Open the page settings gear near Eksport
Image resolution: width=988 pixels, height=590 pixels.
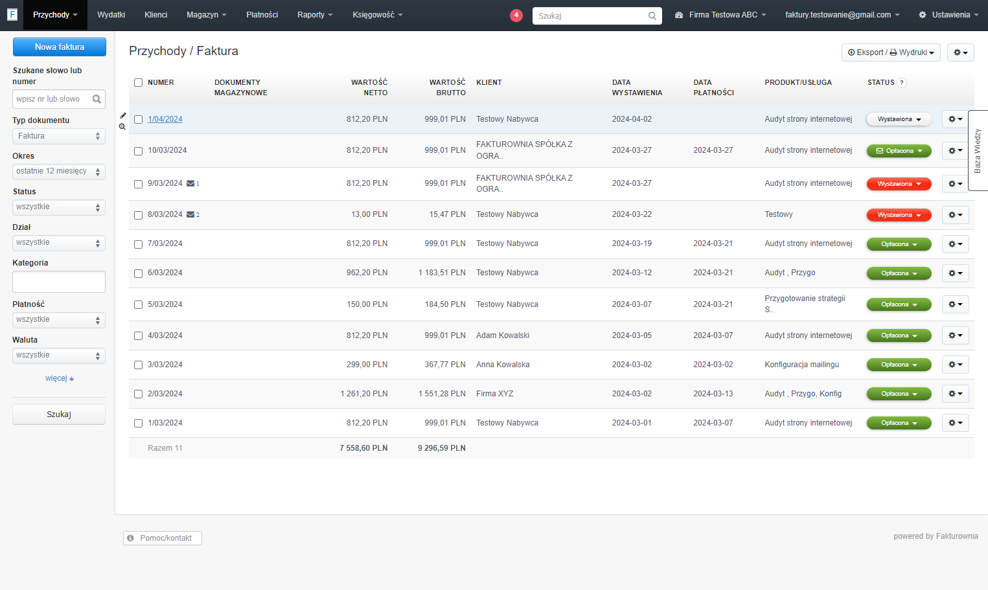(960, 52)
